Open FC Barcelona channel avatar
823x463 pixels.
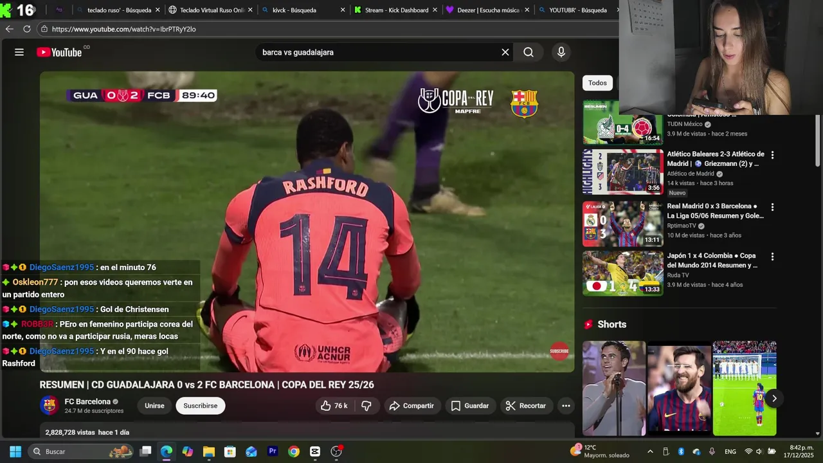50,406
